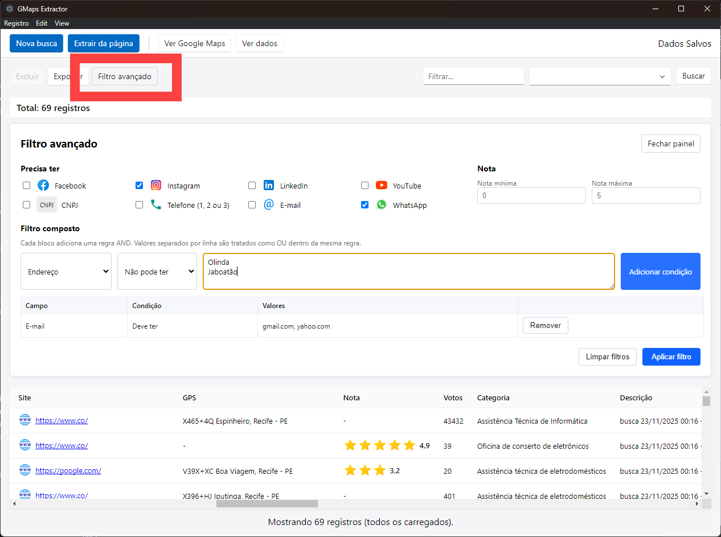
Task: Open the Endereço field dropdown
Action: click(x=66, y=272)
